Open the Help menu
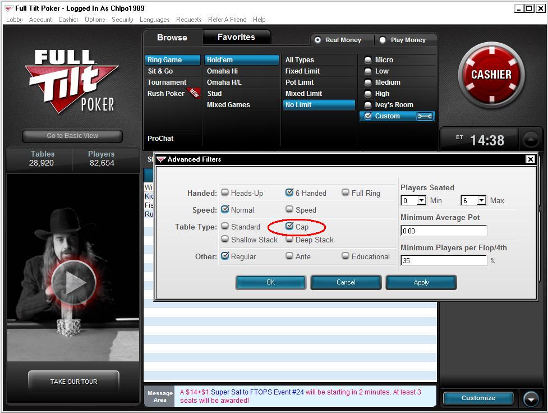Viewport: 548px width, 413px height. click(259, 20)
